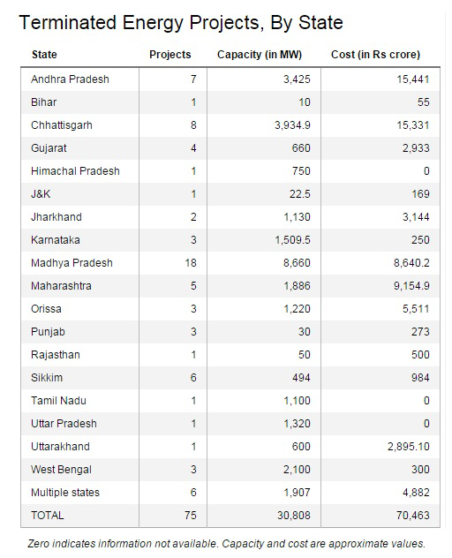The image size is (452, 558).
Task: Select the Multiple states row label
Action: click(x=65, y=492)
